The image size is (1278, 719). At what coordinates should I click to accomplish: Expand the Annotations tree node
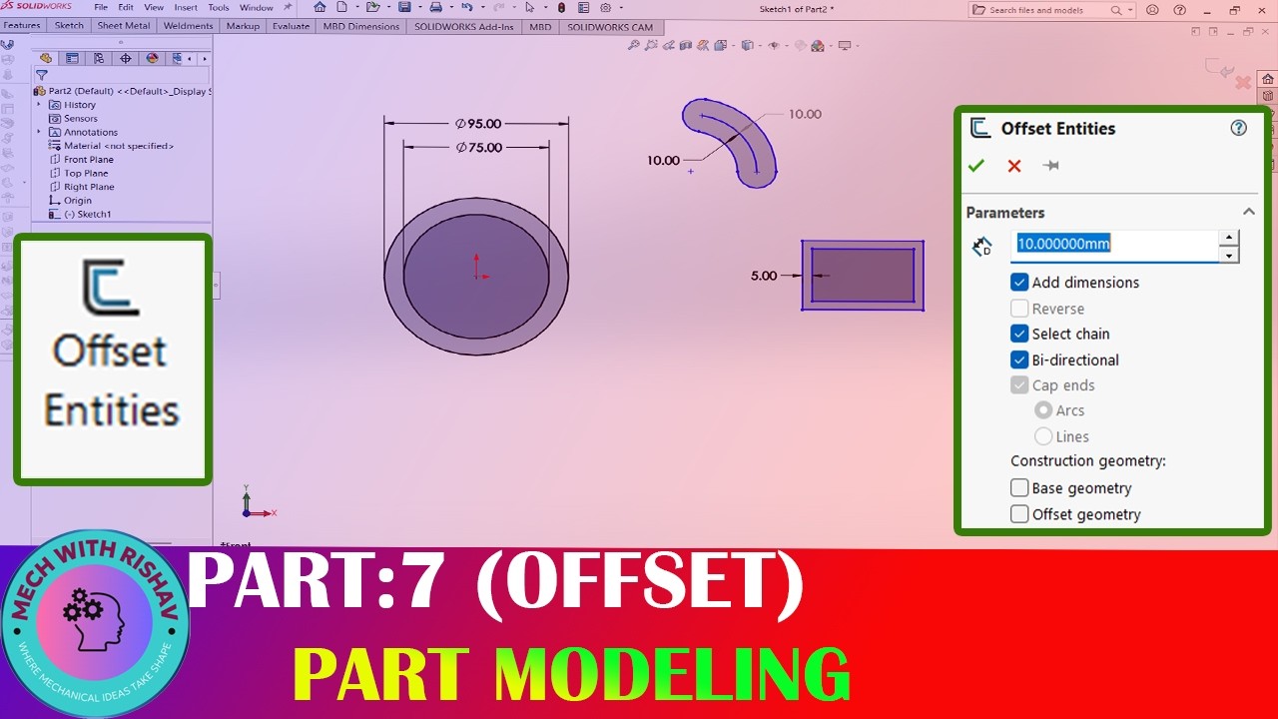point(40,132)
